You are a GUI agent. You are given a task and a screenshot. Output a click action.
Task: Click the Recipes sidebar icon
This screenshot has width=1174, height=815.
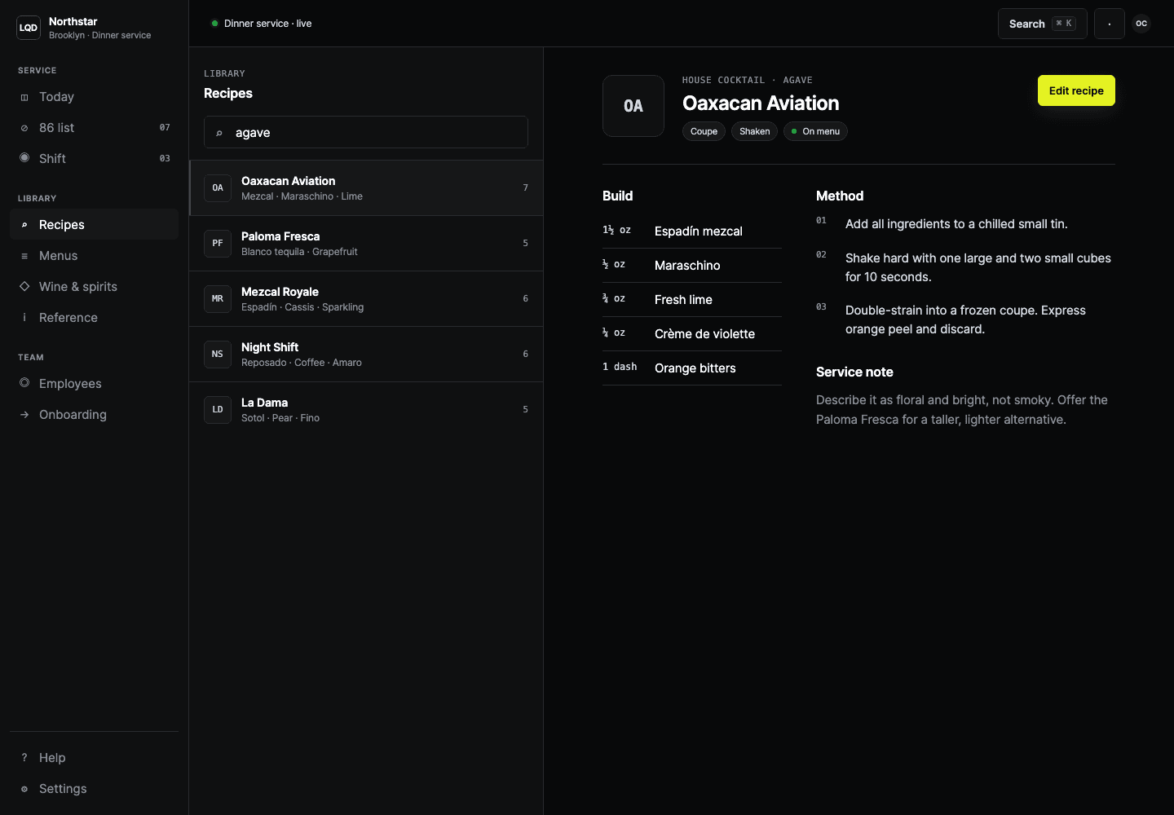24,225
